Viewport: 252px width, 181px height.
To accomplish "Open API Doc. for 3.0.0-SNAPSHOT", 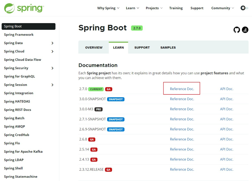I will coord(227,99).
